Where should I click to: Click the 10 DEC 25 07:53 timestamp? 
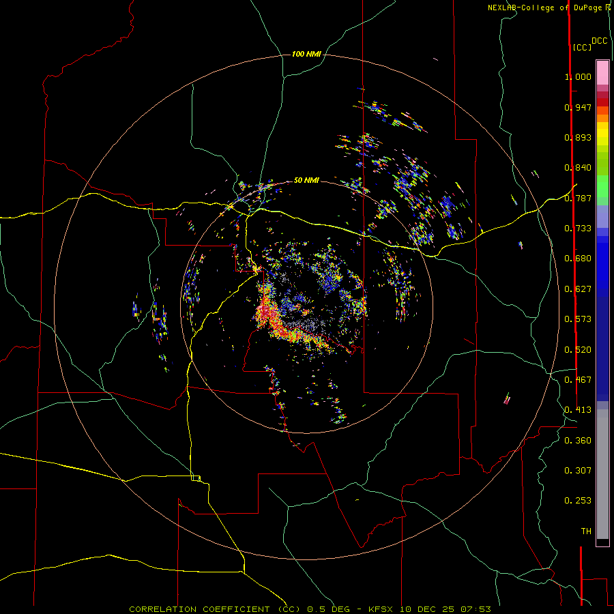pyautogui.click(x=445, y=609)
